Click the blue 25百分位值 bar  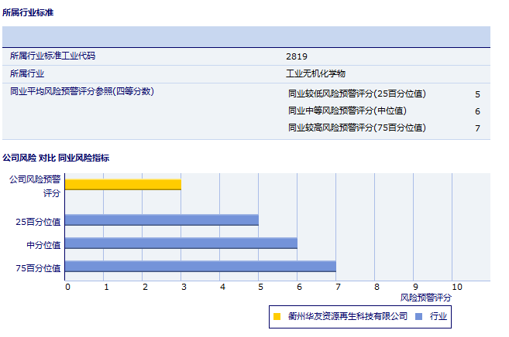[162, 220]
